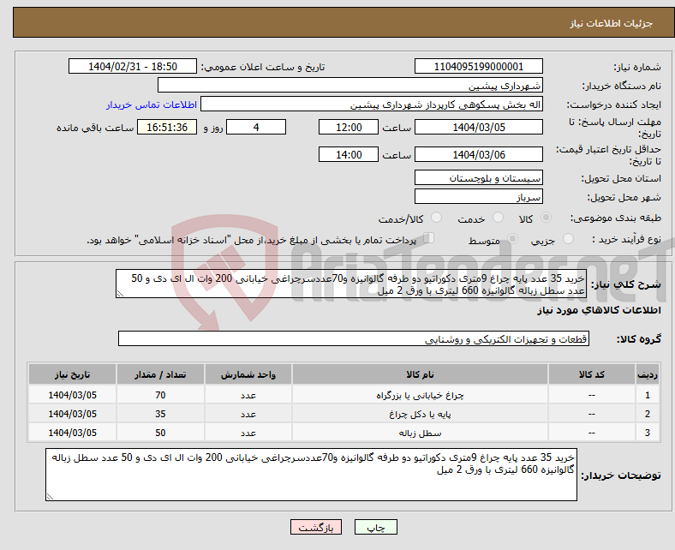Click page title جزئیات اطلاعات نیاز
Screen dimensions: 675x550
pyautogui.click(x=611, y=23)
